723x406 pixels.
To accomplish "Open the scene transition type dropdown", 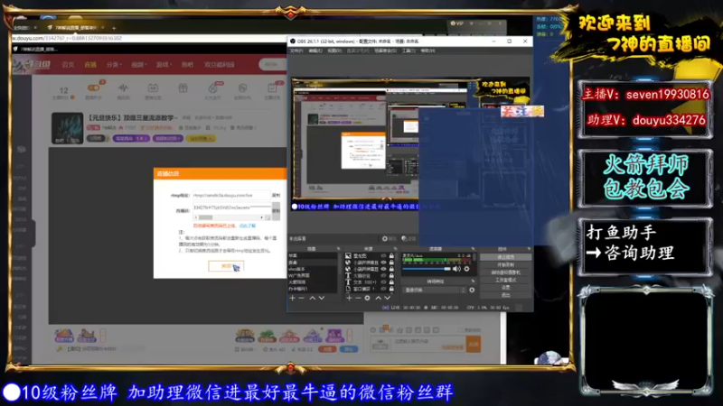I will coord(435,290).
